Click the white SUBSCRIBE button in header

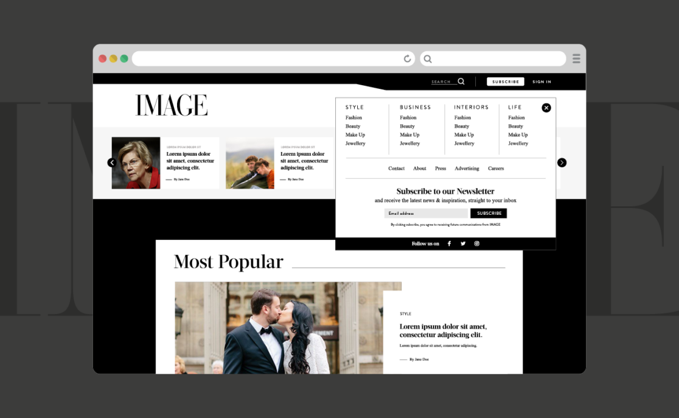click(x=506, y=82)
